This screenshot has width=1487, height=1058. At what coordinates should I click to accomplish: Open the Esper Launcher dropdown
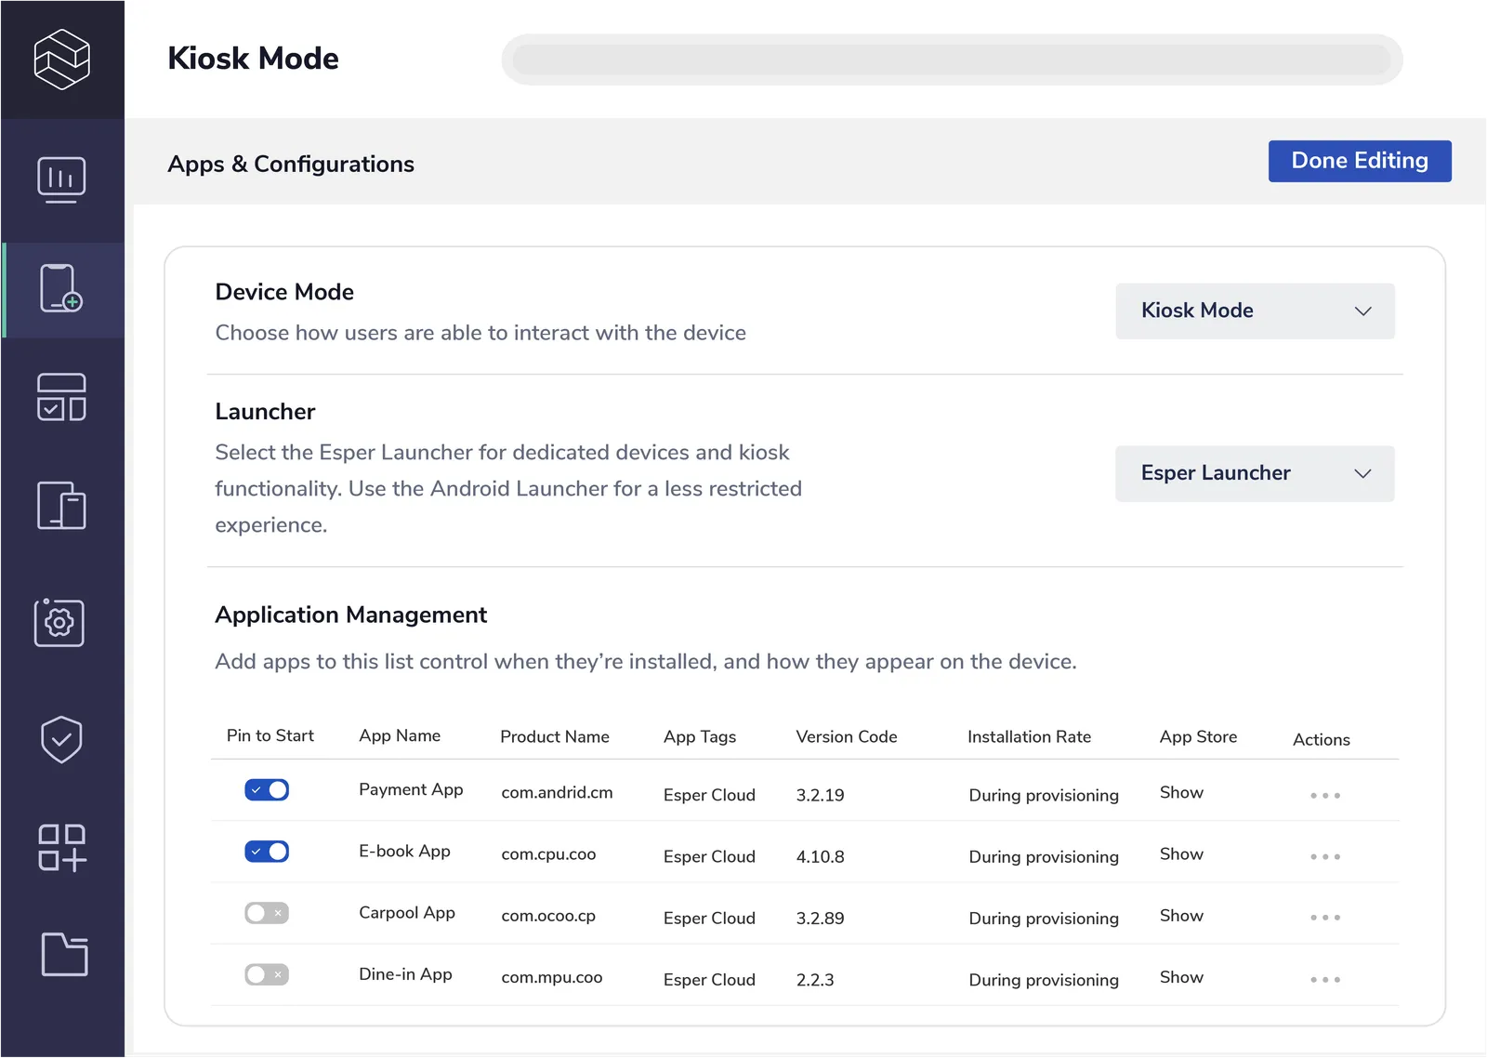pyautogui.click(x=1255, y=474)
